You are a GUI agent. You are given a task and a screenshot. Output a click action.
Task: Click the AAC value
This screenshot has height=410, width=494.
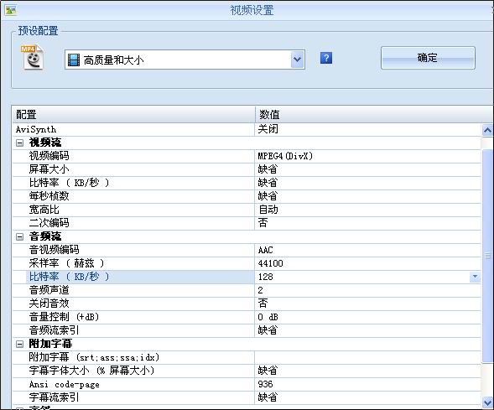click(x=265, y=251)
